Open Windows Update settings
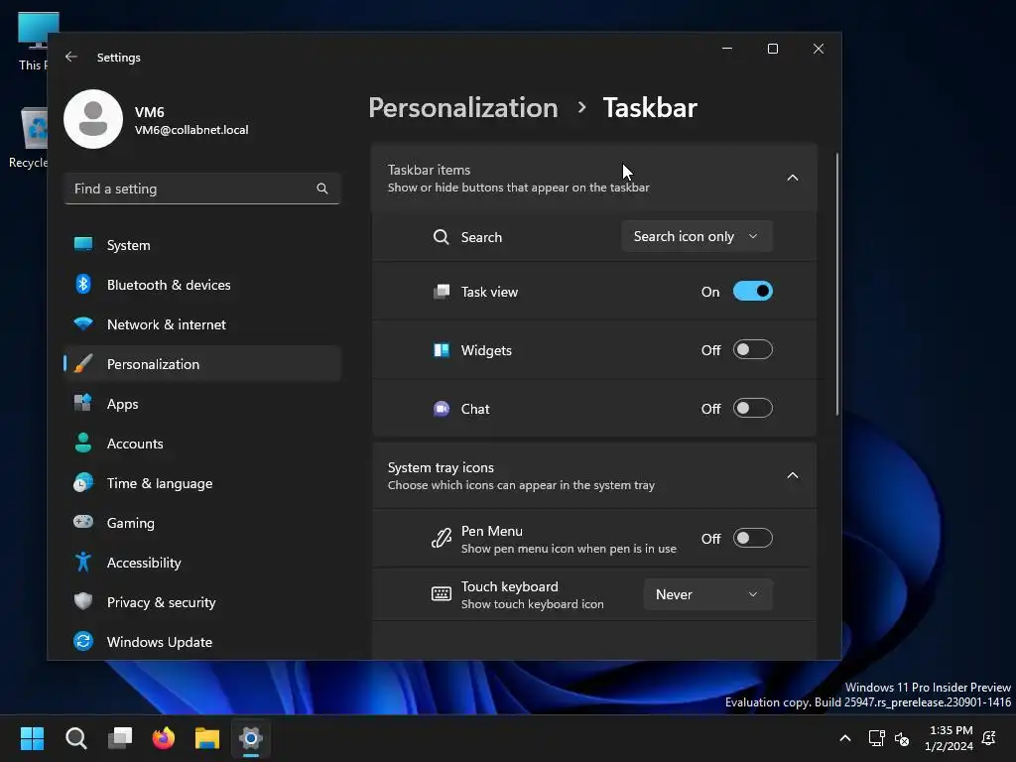Image resolution: width=1016 pixels, height=762 pixels. tap(202, 642)
